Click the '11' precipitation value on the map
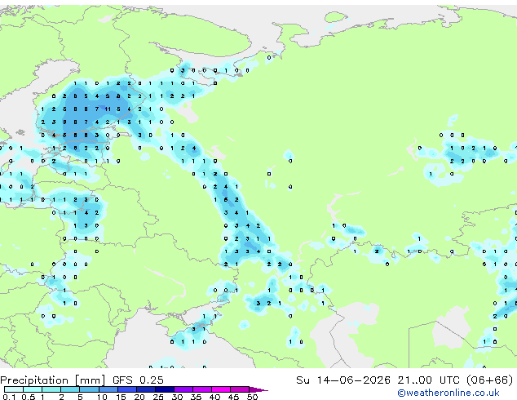Image resolution: width=517 pixels, height=400 pixels. click(x=108, y=109)
